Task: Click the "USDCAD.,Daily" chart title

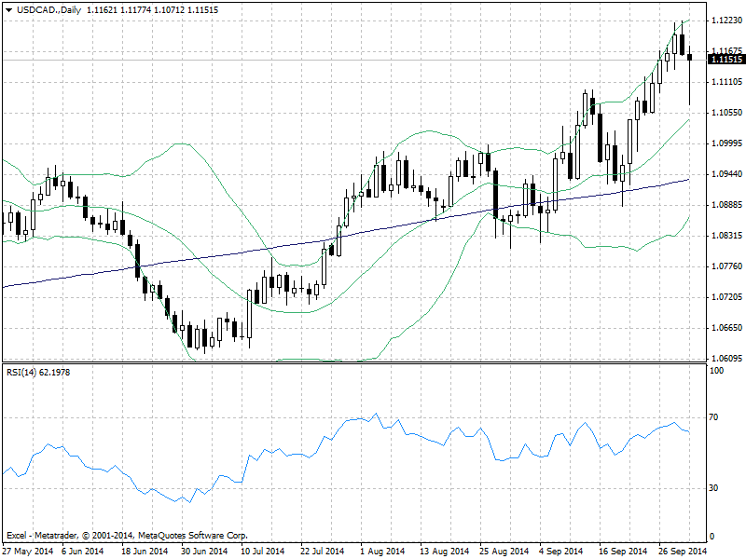Action: click(49, 10)
